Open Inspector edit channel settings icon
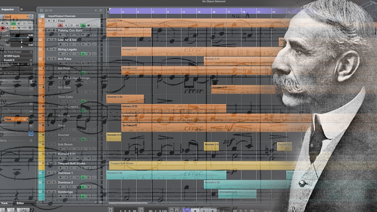The image size is (377, 212). [31, 17]
